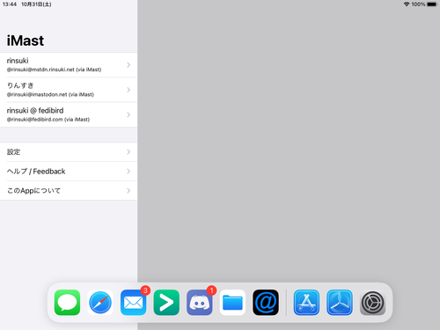Open このAppについて about row
This screenshot has width=440, height=330.
pyautogui.click(x=69, y=191)
